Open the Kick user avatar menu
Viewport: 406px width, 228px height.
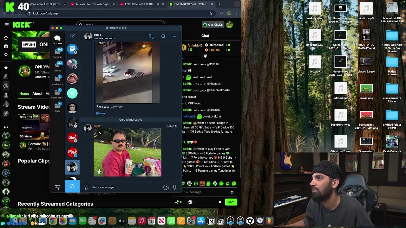click(x=230, y=25)
